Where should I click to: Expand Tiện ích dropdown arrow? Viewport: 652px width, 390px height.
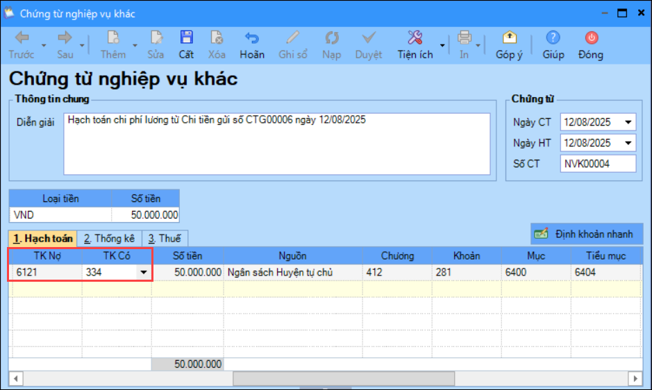coord(442,45)
